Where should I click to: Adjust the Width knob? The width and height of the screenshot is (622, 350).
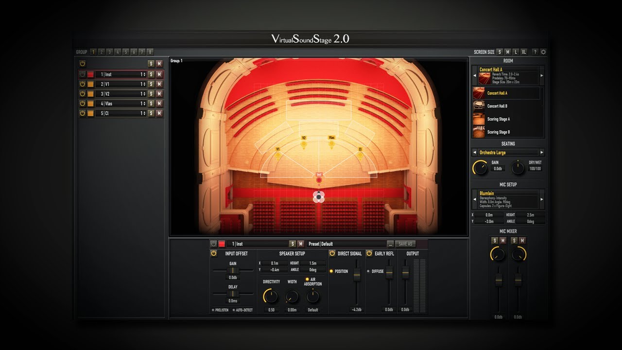coord(292,296)
